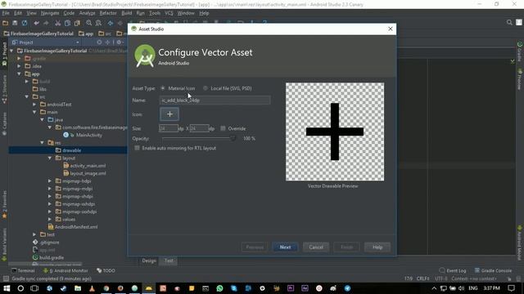The height and width of the screenshot is (294, 524).
Task: Expand the .idea folder
Action: point(20,66)
